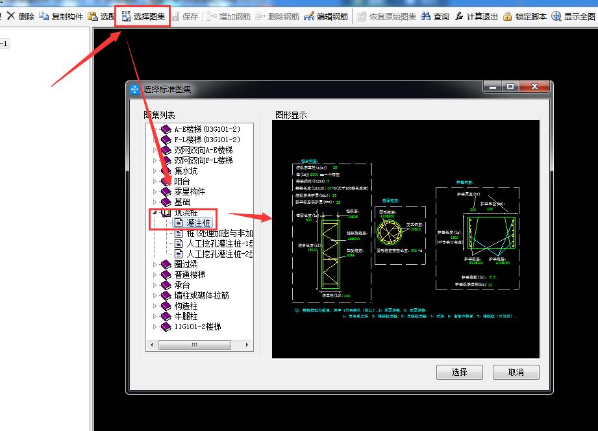This screenshot has height=431, width=598.
Task: Select the A-E楼梯(03G101-2) tree item
Action: click(207, 129)
